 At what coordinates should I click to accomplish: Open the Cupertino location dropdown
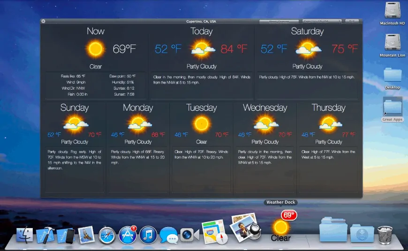pyautogui.click(x=322, y=21)
